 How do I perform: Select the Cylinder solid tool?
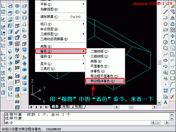(24, 18)
